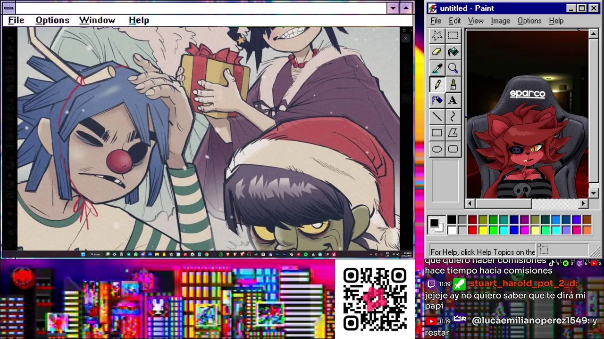
Task: Click the QR code below the left window
Action: pyautogui.click(x=375, y=299)
